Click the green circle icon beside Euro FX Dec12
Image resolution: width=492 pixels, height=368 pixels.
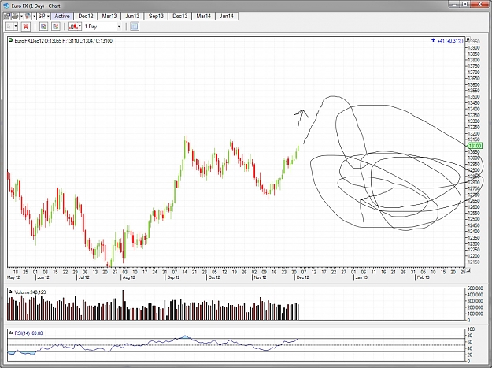pos(10,40)
